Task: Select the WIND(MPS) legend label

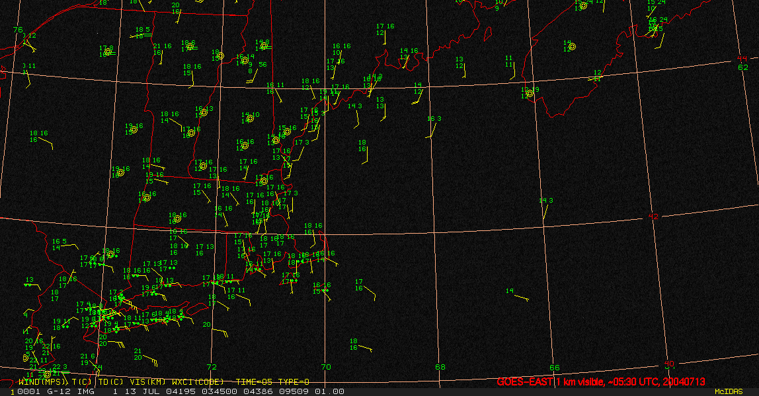Action: click(x=44, y=382)
